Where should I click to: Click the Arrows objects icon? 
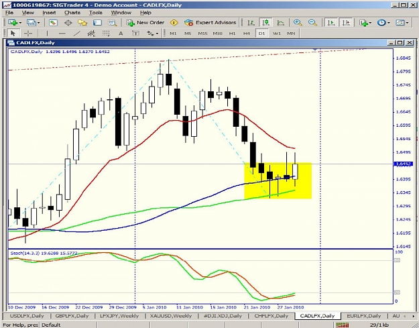click(x=150, y=34)
